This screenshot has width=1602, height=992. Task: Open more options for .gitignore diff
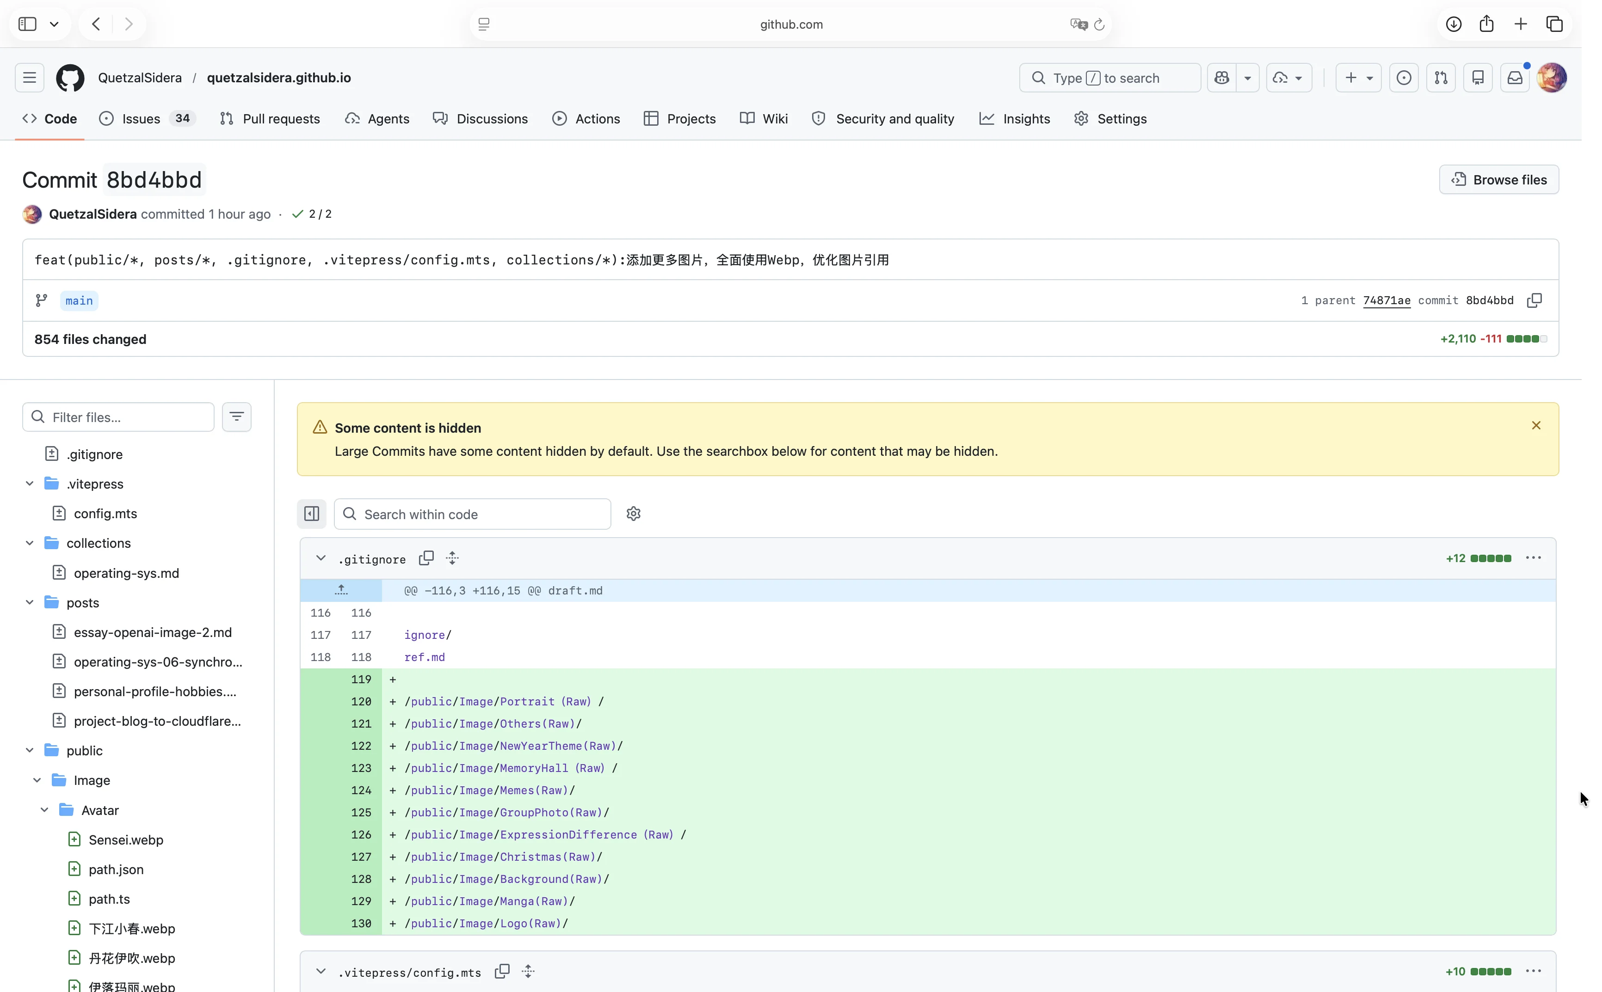click(1533, 557)
